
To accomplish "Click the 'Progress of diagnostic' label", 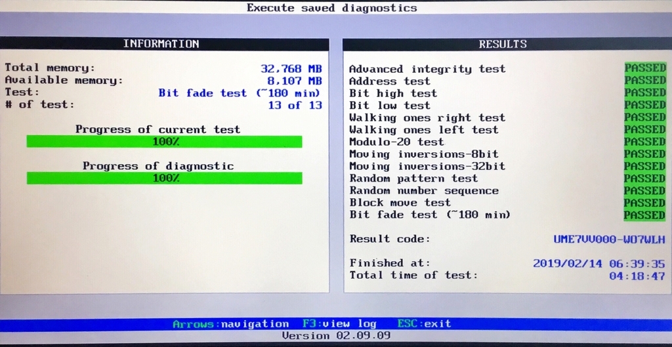I will (x=158, y=166).
